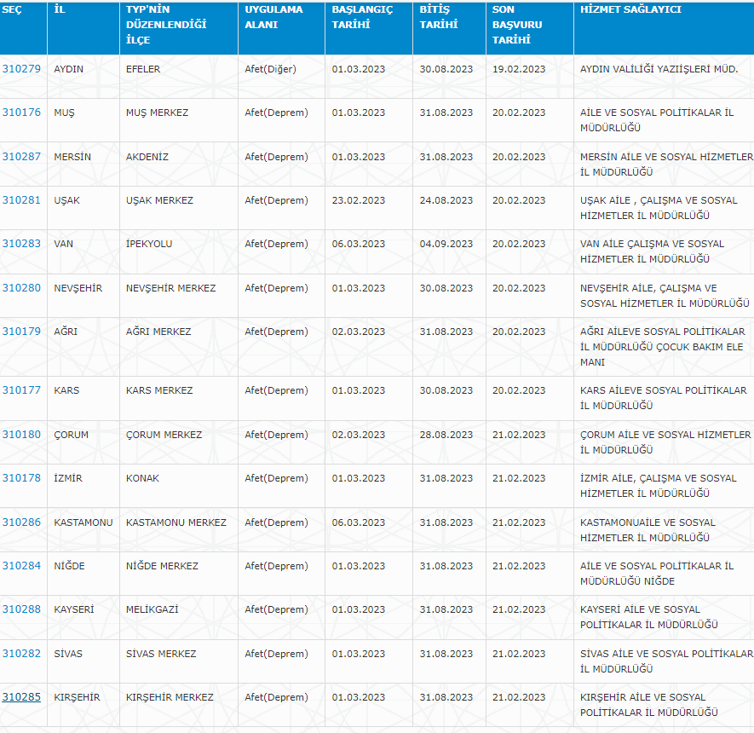Click the BİTİŞ TARİHİ header
The width and height of the screenshot is (754, 733).
[449, 28]
